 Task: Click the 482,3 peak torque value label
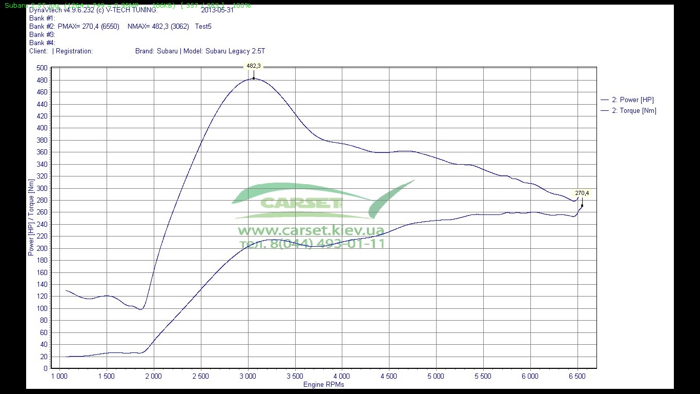254,66
